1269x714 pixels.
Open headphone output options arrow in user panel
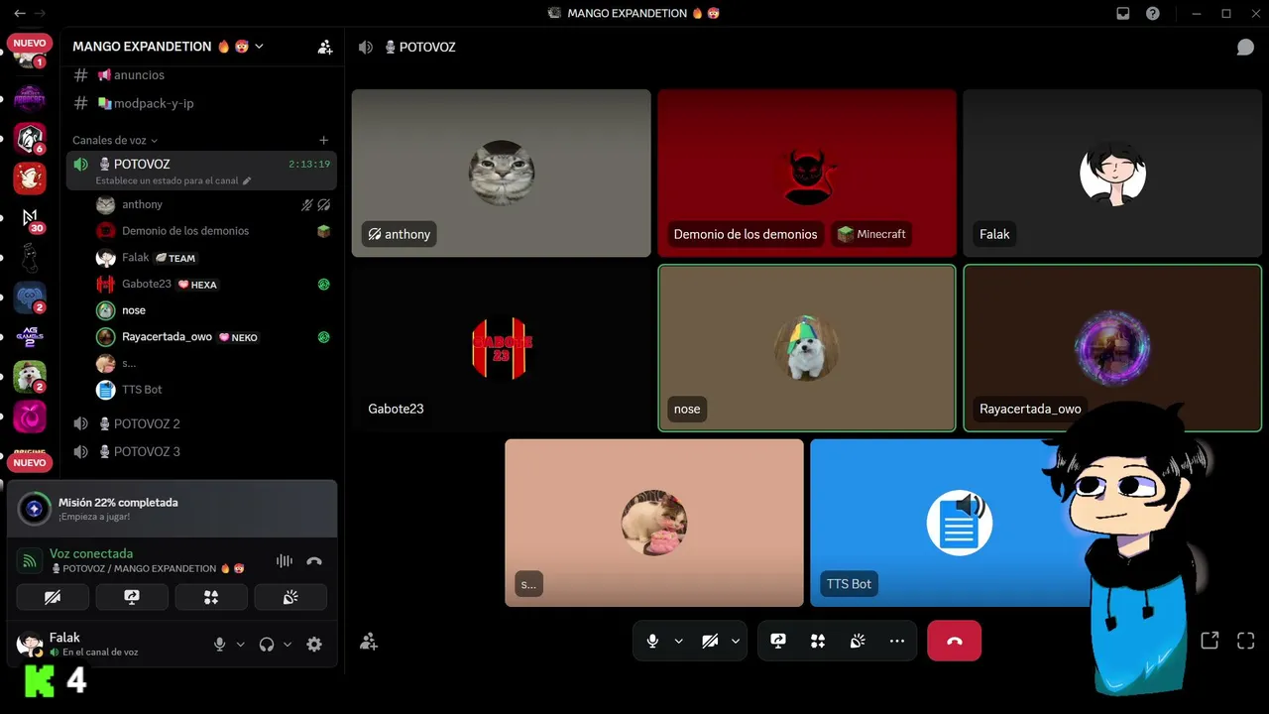288,645
